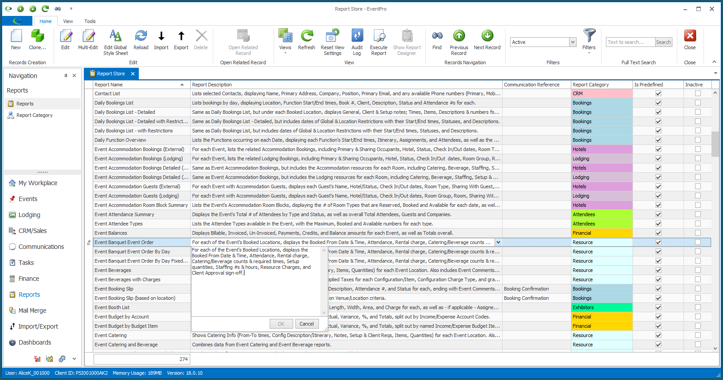
Task: Open My Workplace module
Action: coord(38,183)
